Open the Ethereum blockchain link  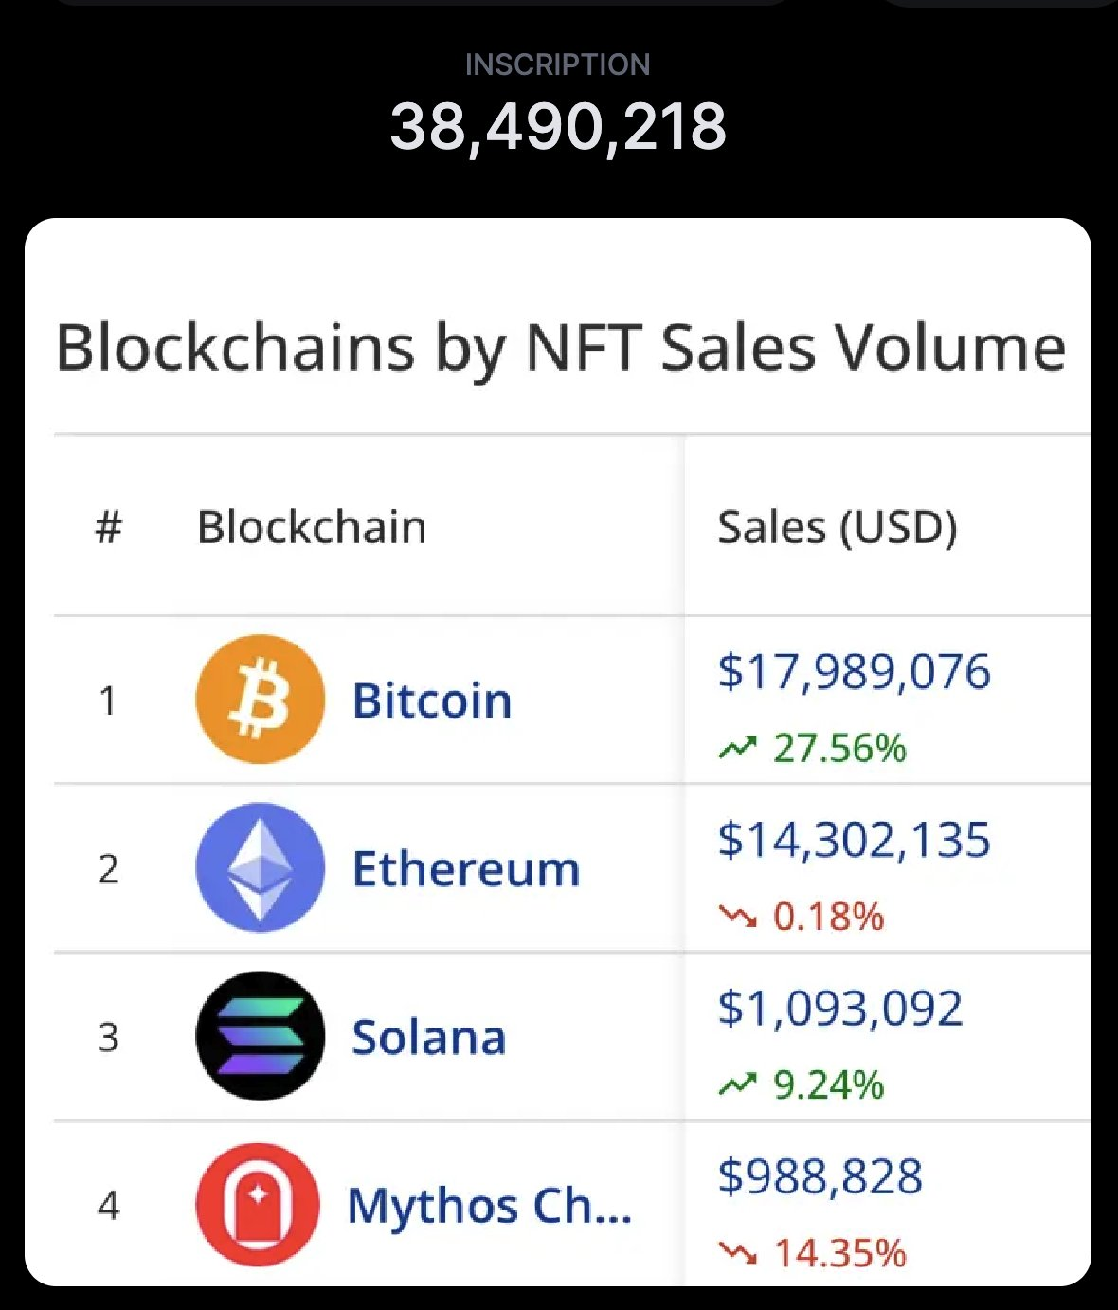pos(466,869)
